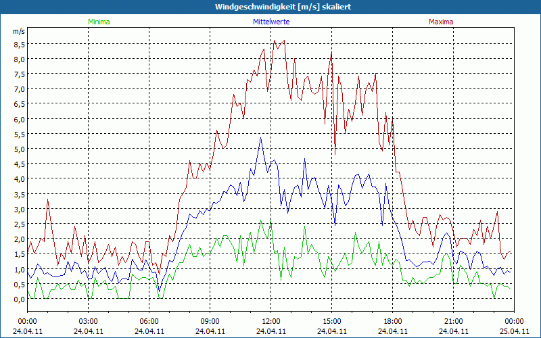Click the 4,0 y-axis value
Image resolution: width=541 pixels, height=338 pixels.
pos(20,179)
